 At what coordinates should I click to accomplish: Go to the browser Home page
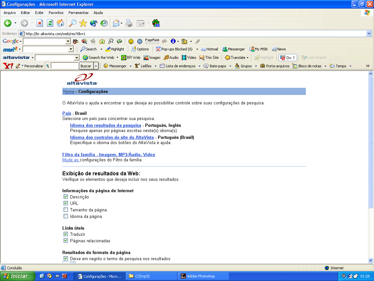coord(60,23)
